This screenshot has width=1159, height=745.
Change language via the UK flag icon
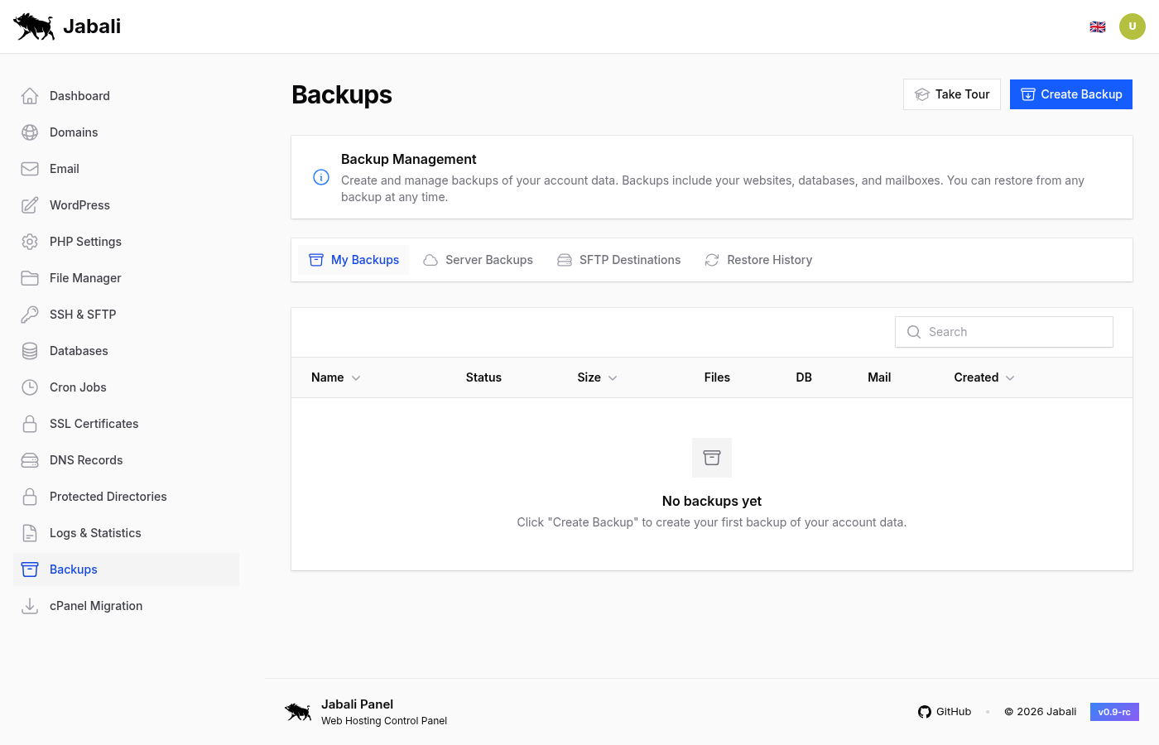point(1098,26)
